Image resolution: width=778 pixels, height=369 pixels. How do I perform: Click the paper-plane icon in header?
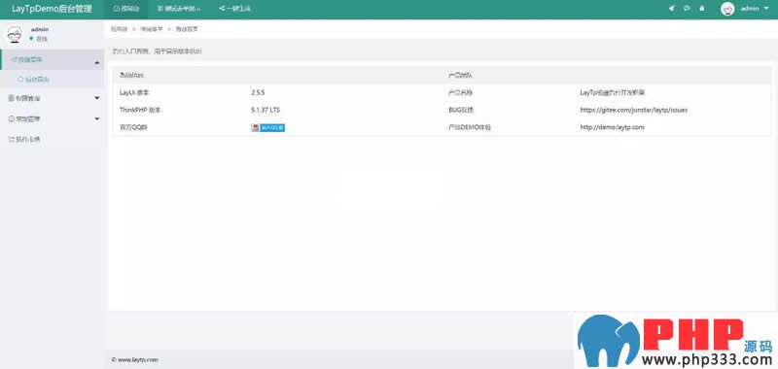[x=672, y=9]
